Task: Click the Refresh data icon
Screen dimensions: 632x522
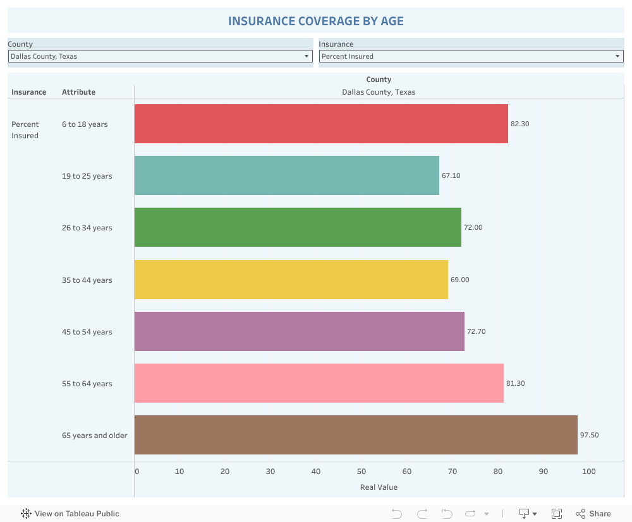Action: click(x=471, y=514)
